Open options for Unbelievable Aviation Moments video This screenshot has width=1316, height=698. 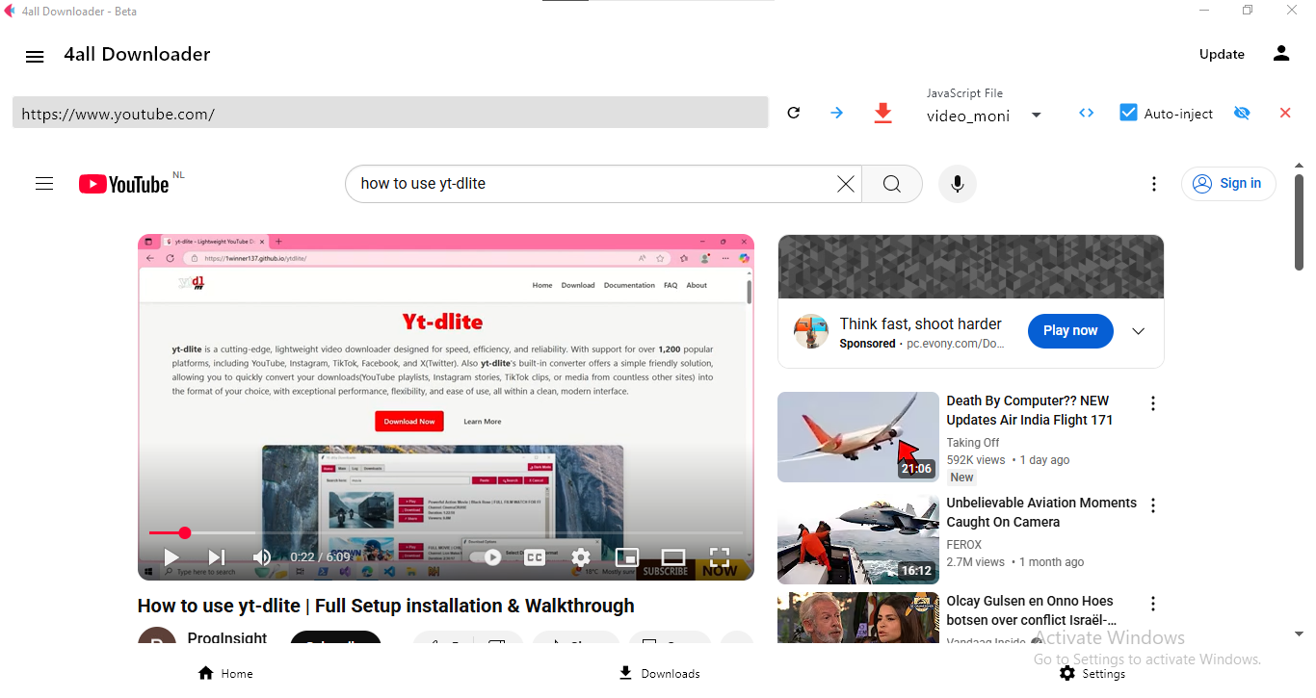click(1153, 505)
